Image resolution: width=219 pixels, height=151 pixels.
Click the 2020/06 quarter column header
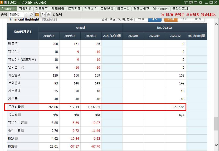tap(133, 36)
